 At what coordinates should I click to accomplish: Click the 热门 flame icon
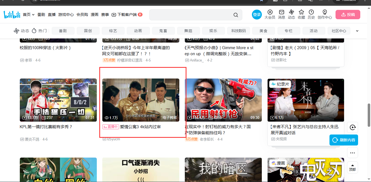pyautogui.click(x=34, y=30)
